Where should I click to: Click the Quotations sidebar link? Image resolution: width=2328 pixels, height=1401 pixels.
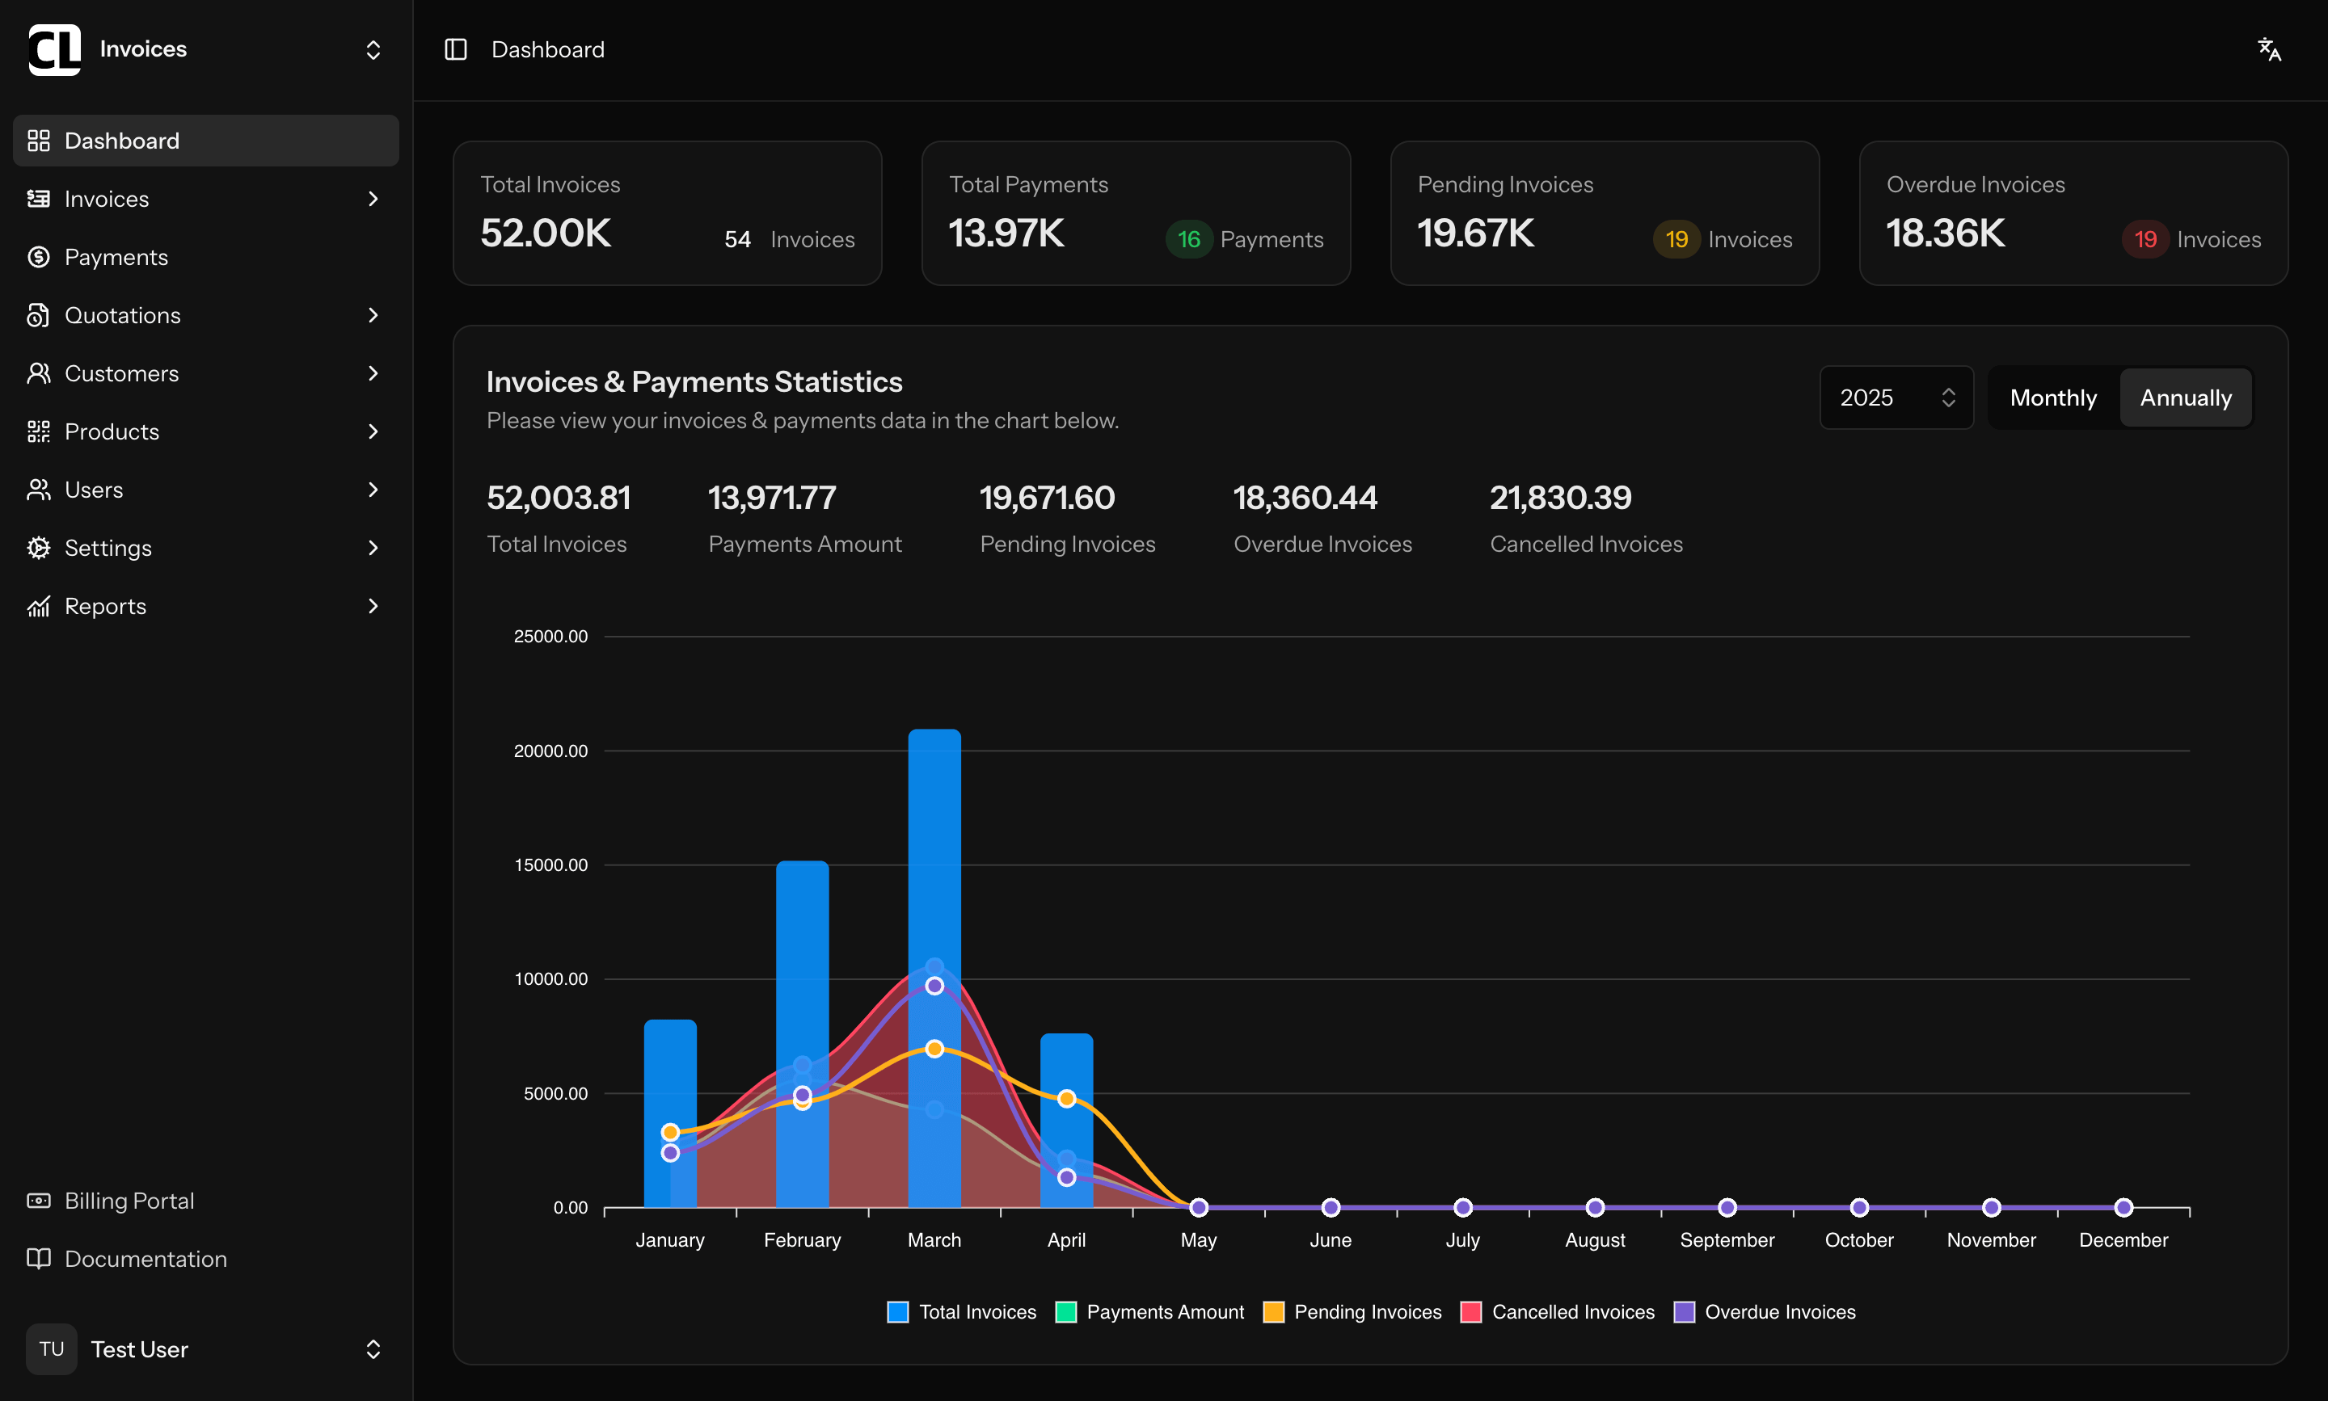[123, 315]
